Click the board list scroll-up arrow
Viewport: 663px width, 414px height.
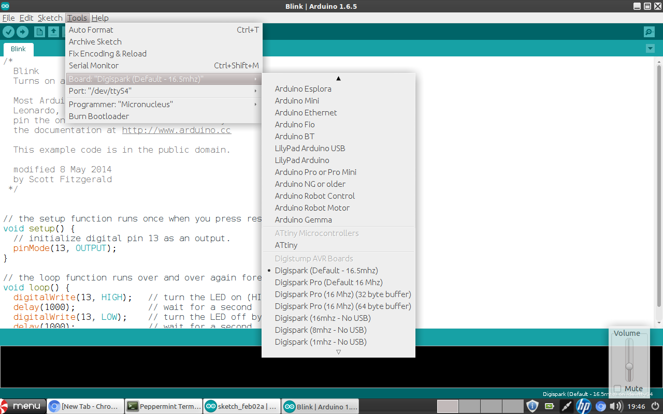(x=339, y=78)
